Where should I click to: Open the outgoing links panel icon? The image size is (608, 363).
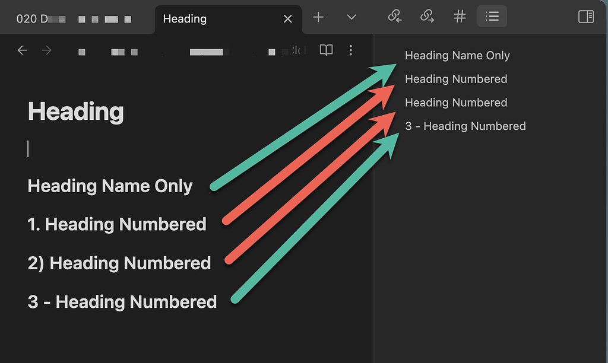click(x=427, y=17)
